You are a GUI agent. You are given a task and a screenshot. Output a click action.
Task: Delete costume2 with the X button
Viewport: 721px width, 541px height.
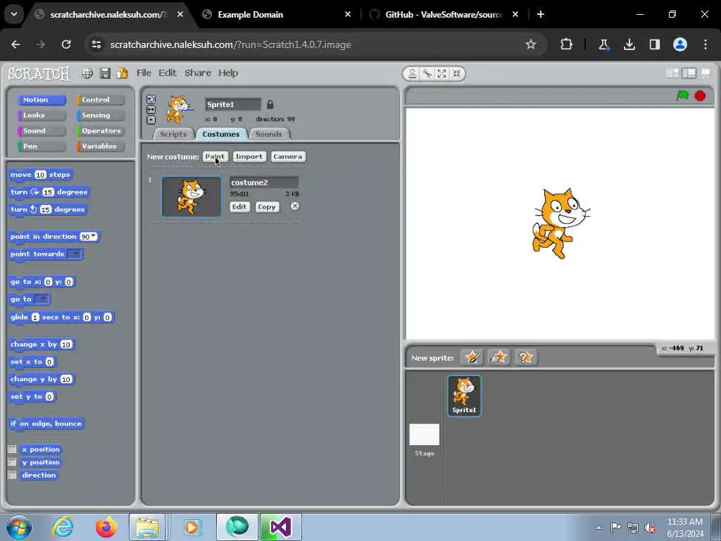pyautogui.click(x=295, y=206)
